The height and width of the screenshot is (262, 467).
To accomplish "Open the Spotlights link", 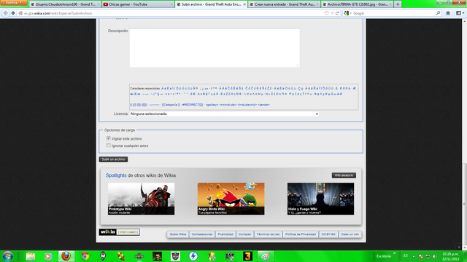I will (116, 175).
